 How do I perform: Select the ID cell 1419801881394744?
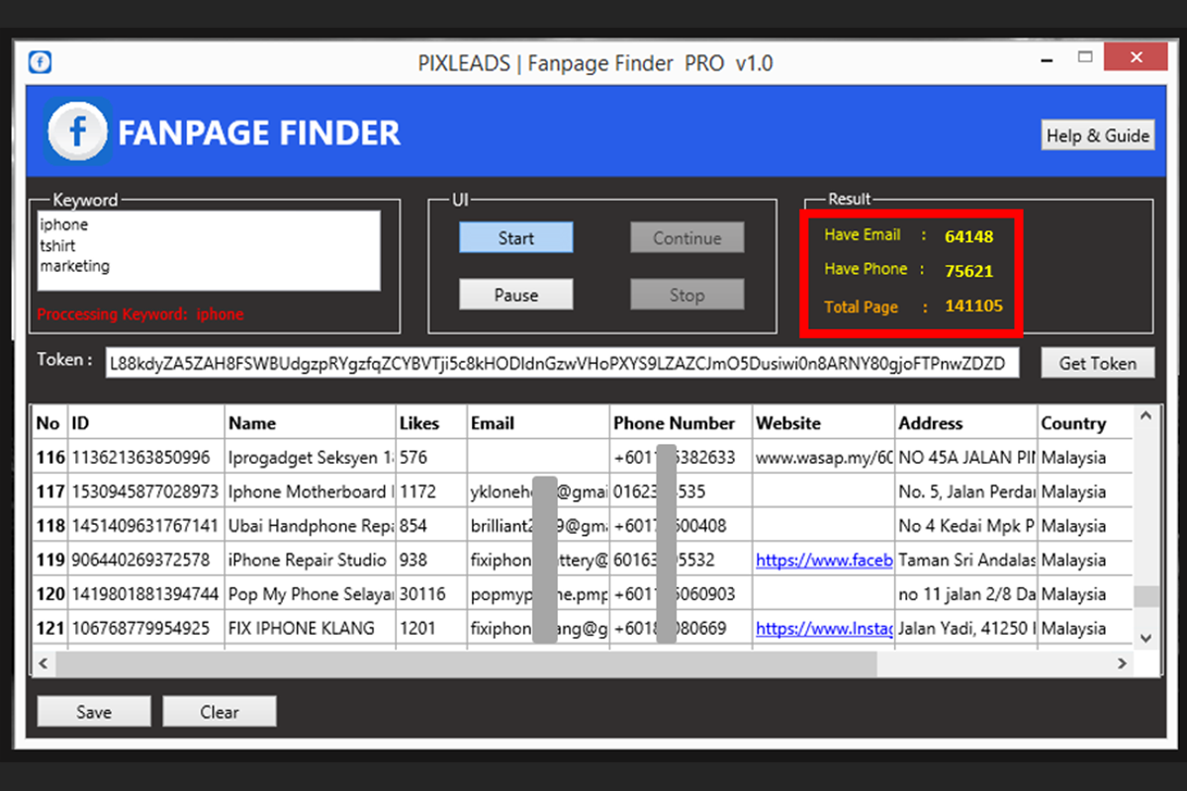click(145, 594)
